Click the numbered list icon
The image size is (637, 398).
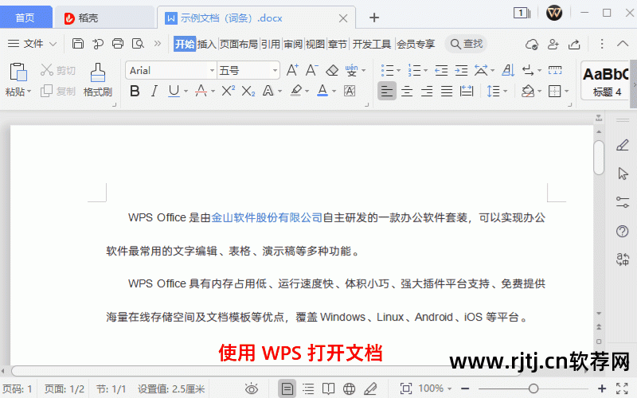click(x=414, y=70)
